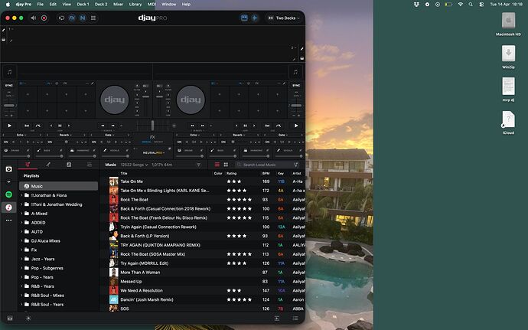Click the right deck Vocals volume slider
528x330 pixels.
click(289, 156)
